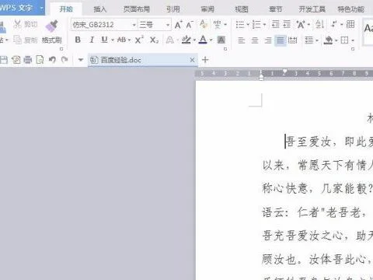Click the Print icon in quick access bar
373x280 pixels.
[28, 60]
